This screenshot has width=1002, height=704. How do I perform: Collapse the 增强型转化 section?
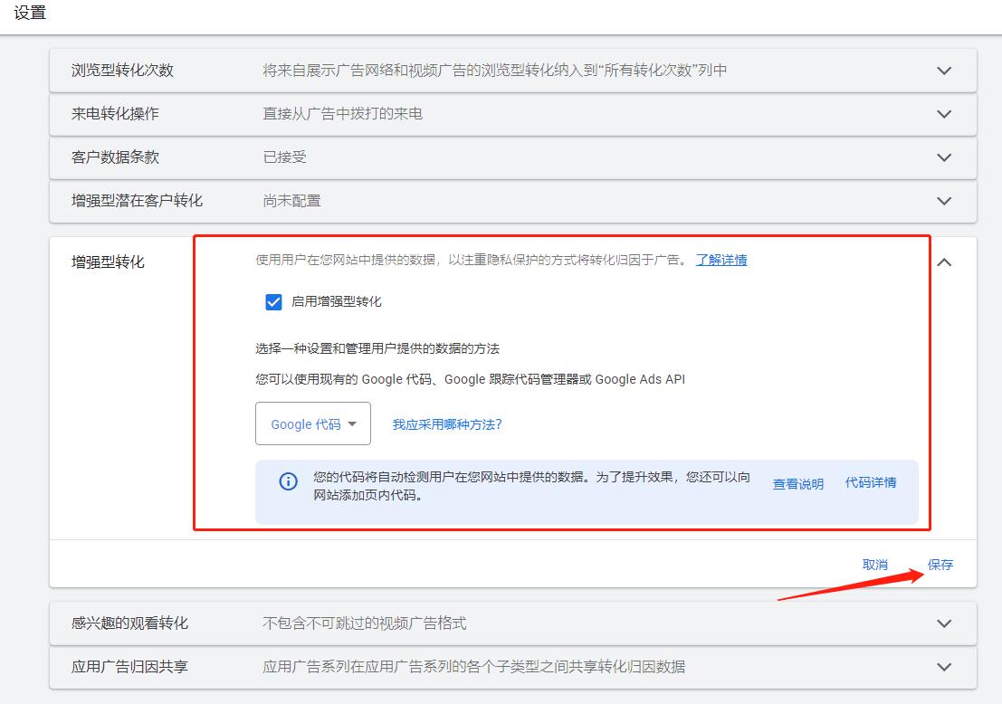point(944,262)
